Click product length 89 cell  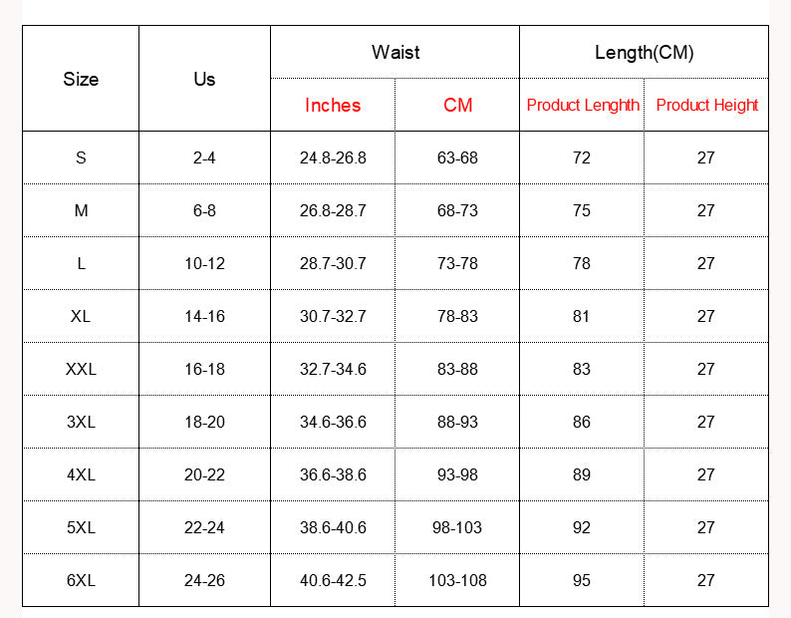coord(582,474)
